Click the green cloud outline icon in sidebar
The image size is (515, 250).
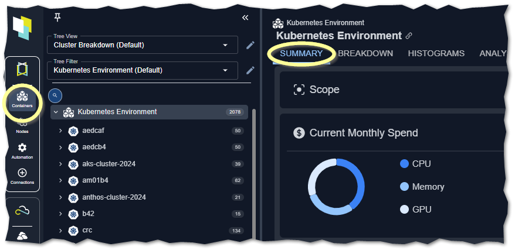coord(22,211)
